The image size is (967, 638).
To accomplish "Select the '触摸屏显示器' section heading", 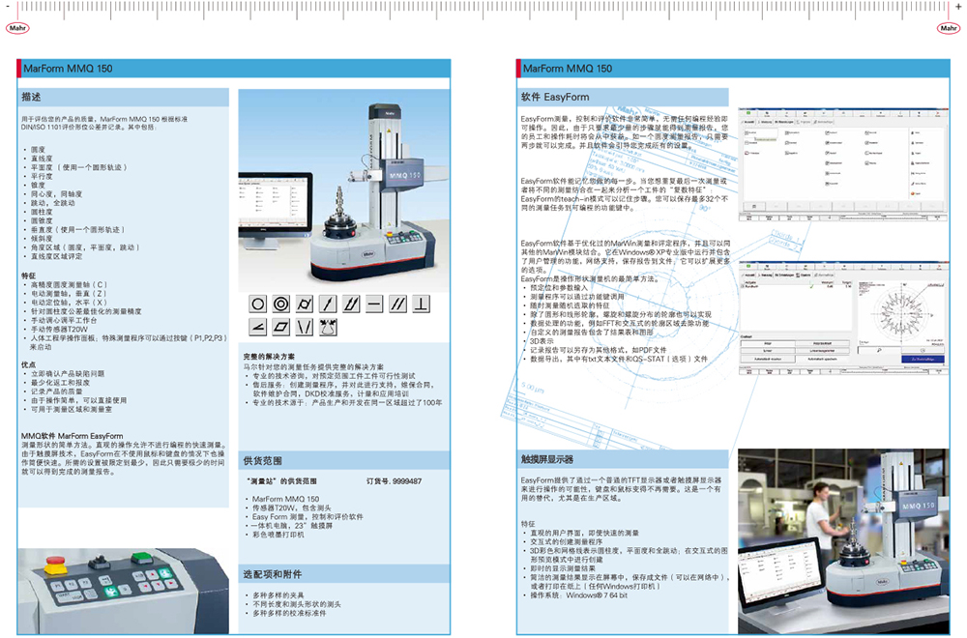I will (547, 459).
